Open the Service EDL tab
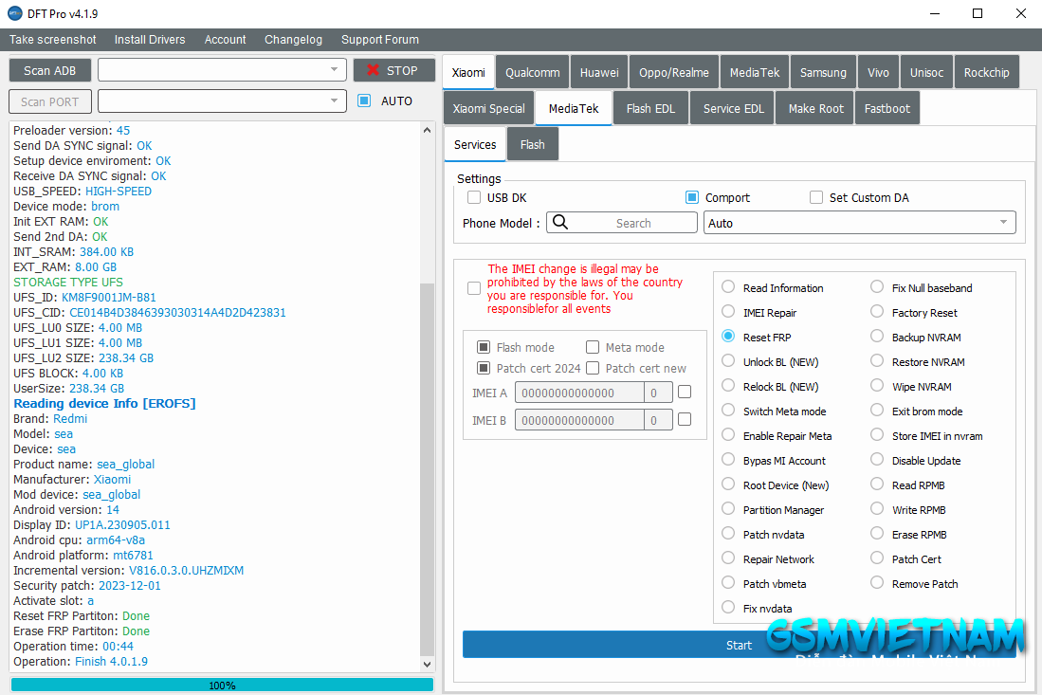Image resolution: width=1042 pixels, height=695 pixels. click(733, 108)
